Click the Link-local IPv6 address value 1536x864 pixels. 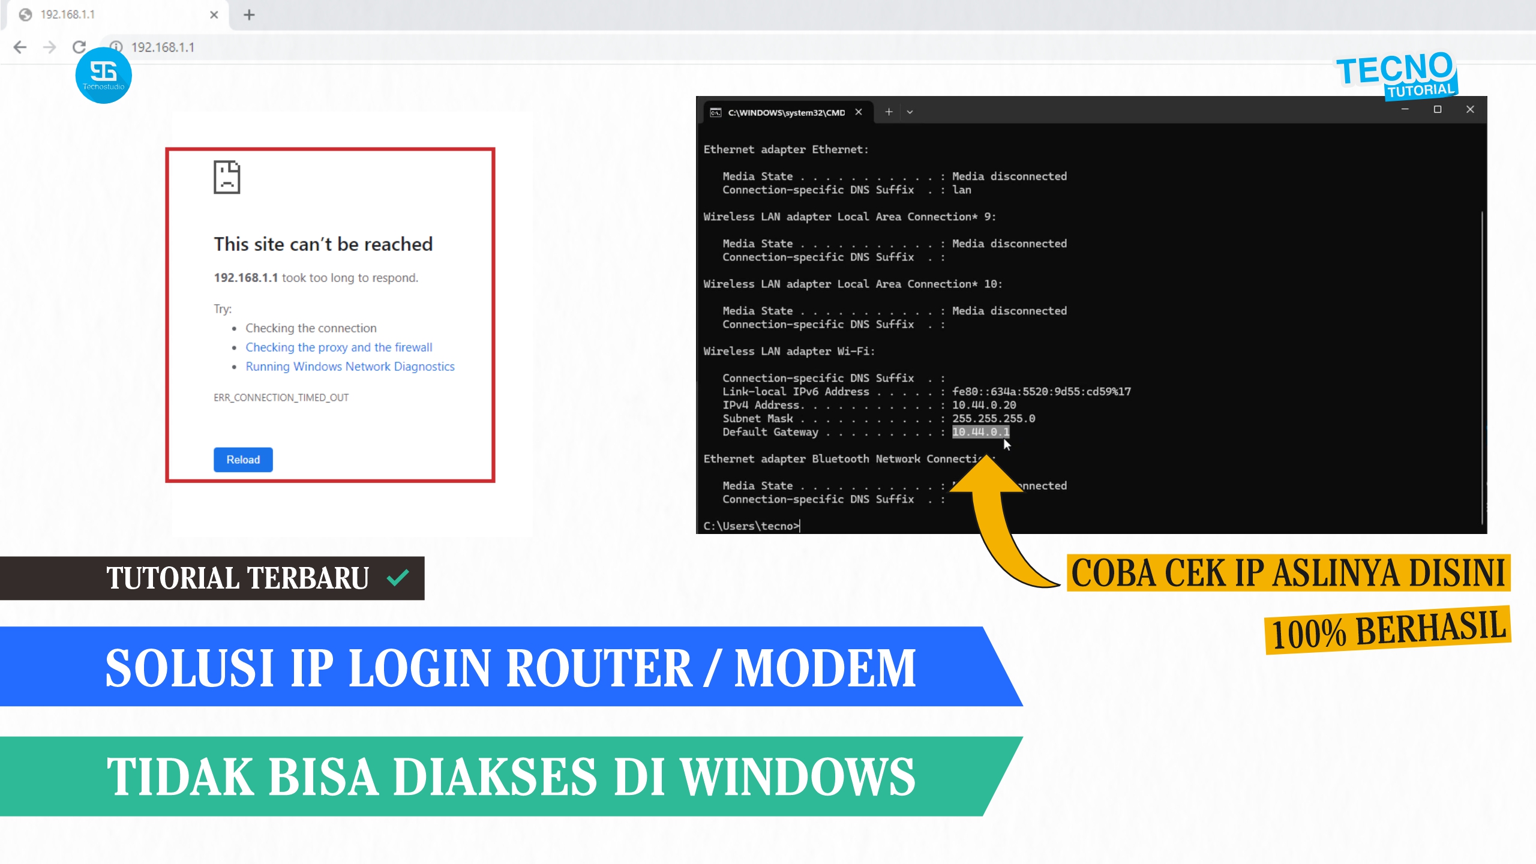1042,391
